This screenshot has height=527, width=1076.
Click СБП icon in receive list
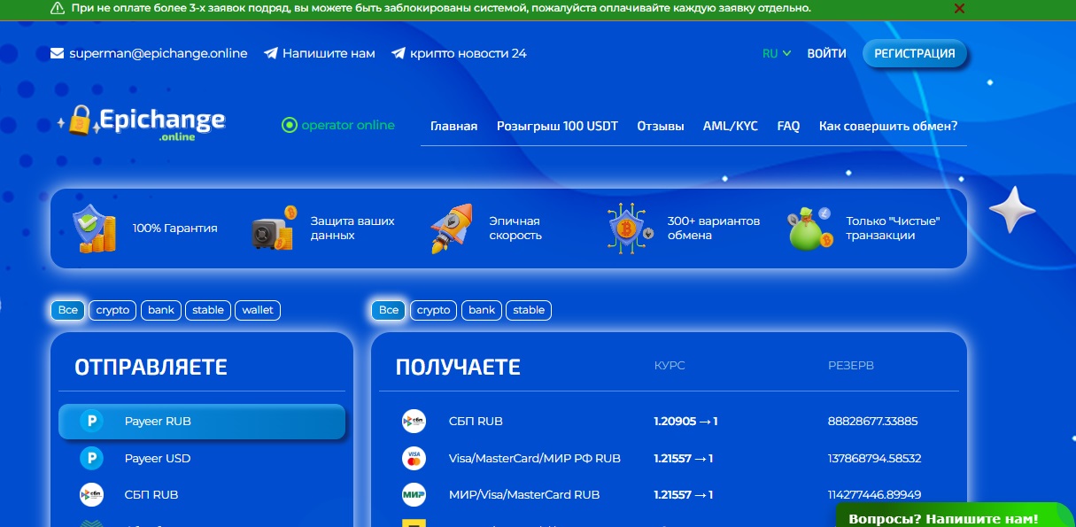pos(414,422)
